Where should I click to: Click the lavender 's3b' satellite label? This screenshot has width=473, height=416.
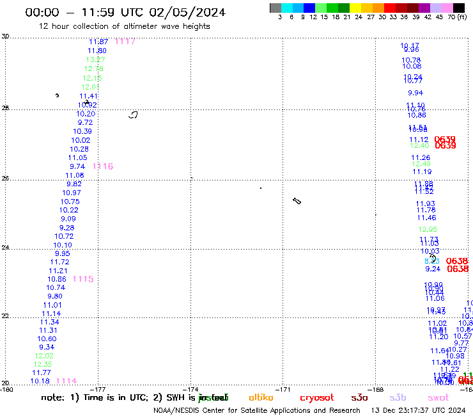point(398,397)
